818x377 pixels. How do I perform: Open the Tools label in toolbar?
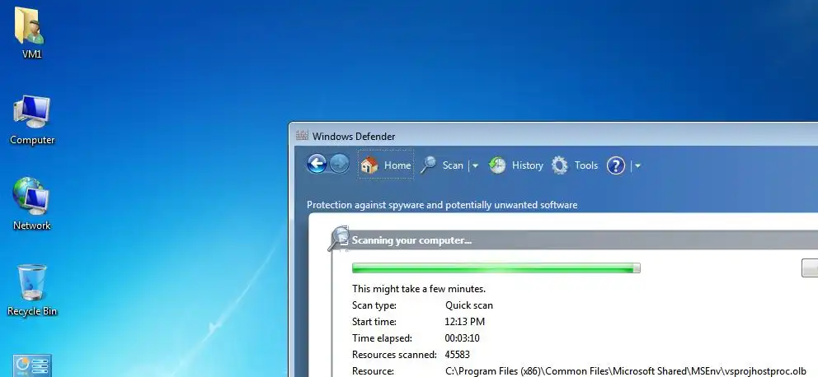585,165
